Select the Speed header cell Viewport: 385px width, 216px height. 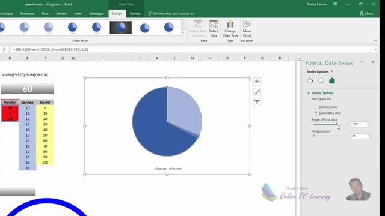click(45, 103)
